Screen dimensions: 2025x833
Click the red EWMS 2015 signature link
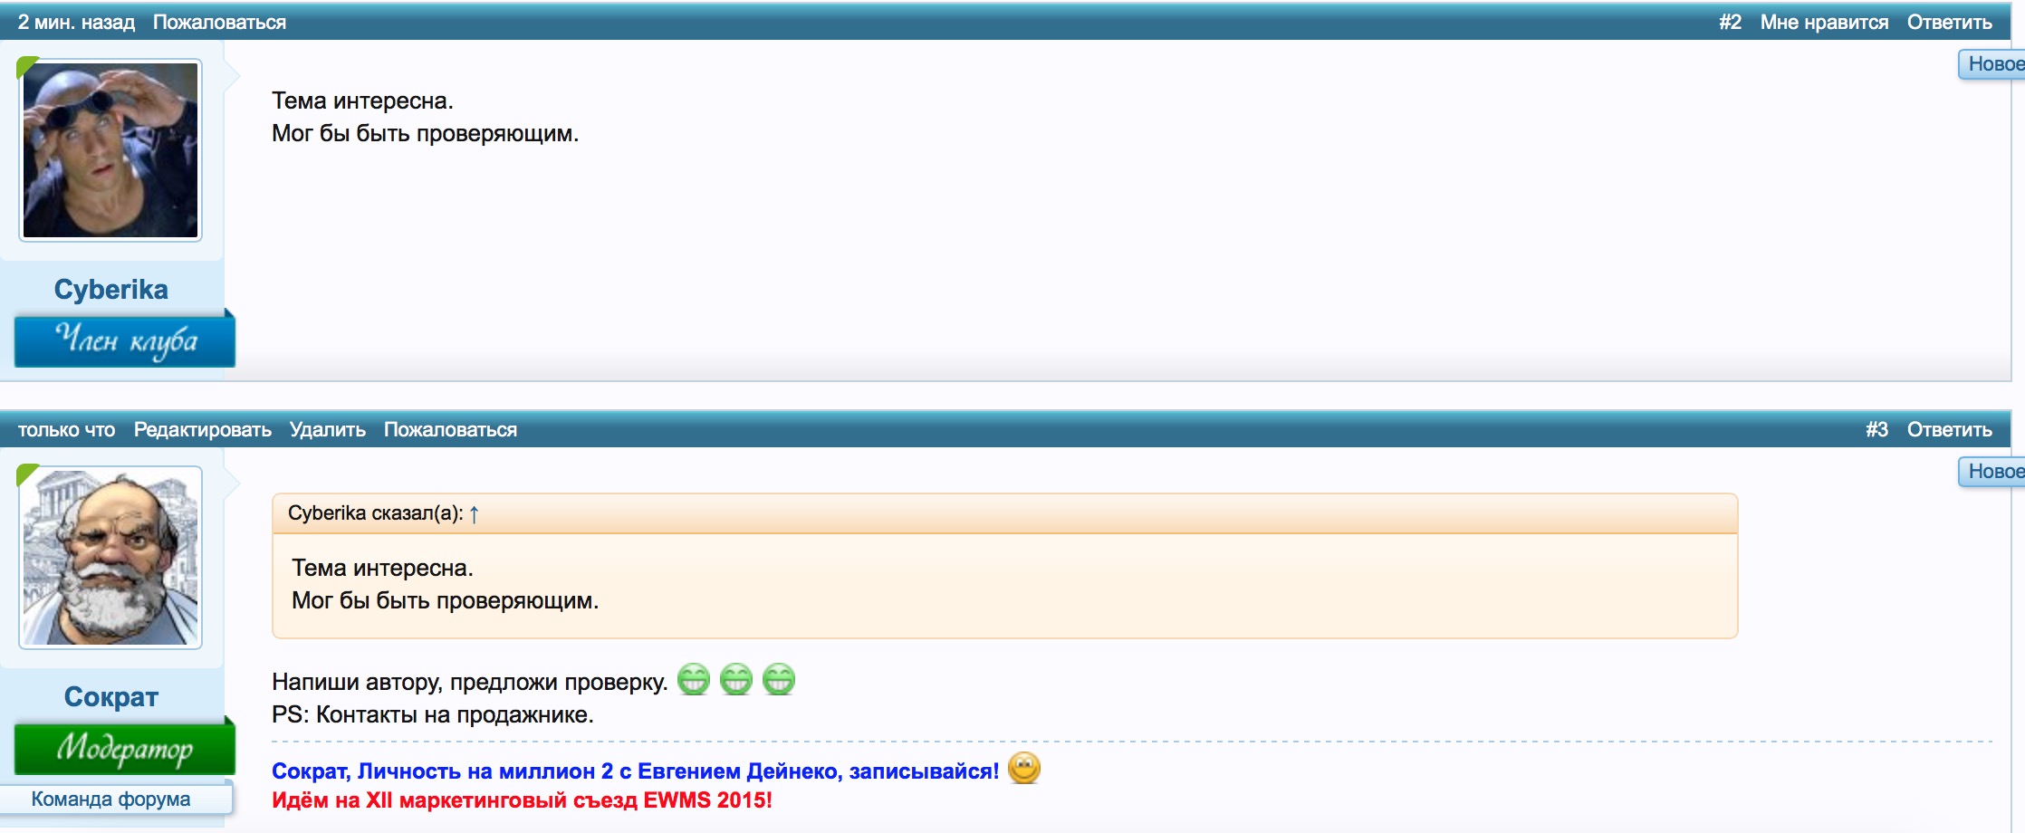(x=522, y=800)
